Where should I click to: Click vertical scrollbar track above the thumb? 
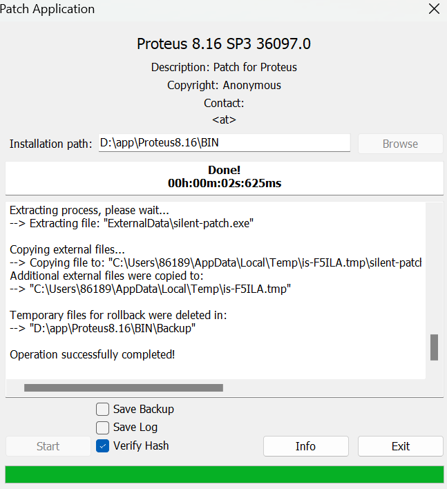(434, 268)
